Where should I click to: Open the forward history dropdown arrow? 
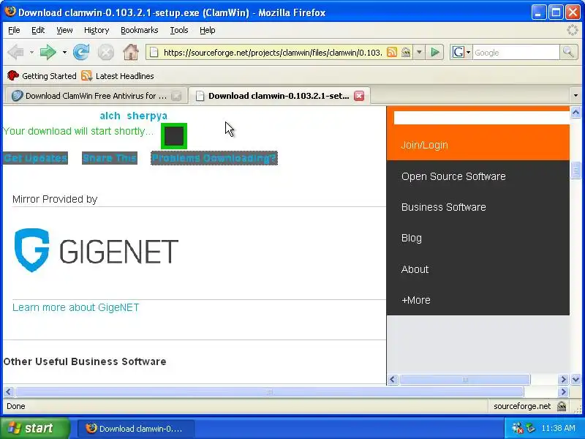coord(64,52)
